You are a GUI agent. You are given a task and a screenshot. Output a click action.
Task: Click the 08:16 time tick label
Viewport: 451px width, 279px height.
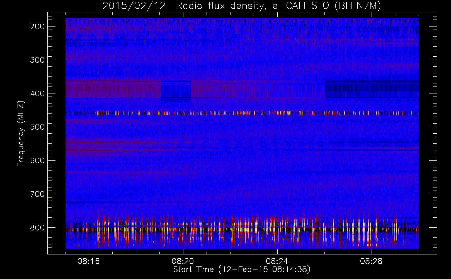(x=89, y=261)
